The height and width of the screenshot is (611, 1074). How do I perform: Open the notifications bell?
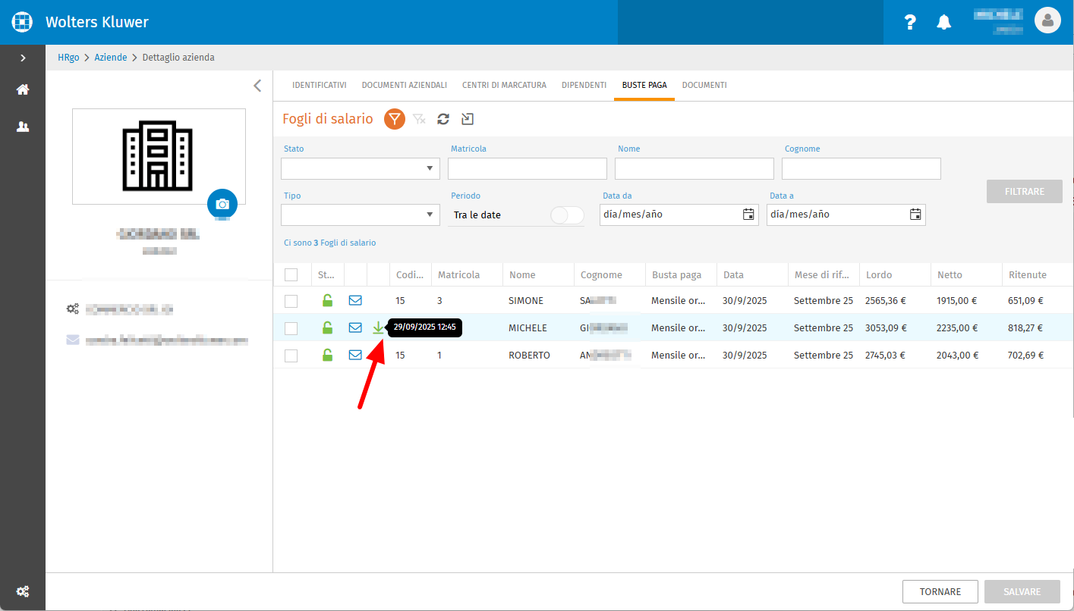point(943,22)
